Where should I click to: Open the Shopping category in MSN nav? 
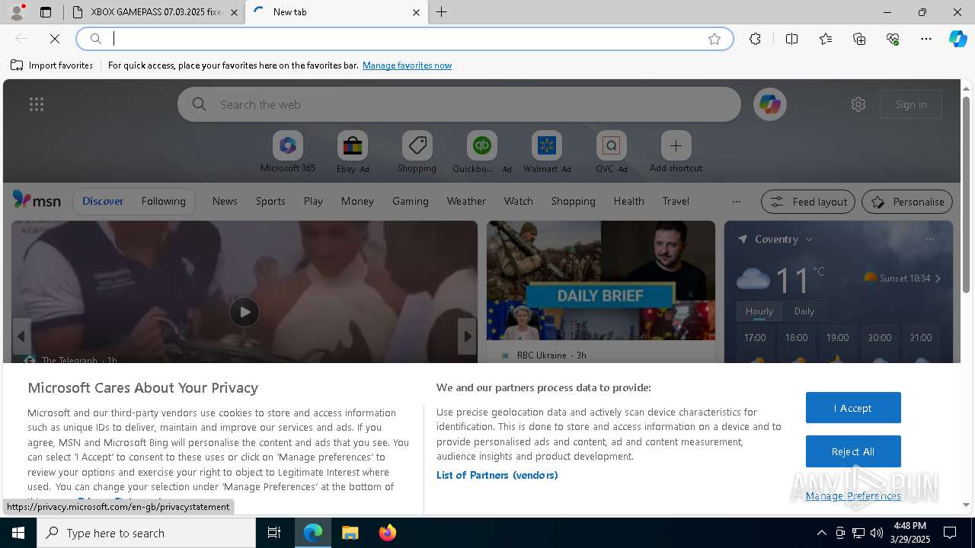click(x=573, y=201)
